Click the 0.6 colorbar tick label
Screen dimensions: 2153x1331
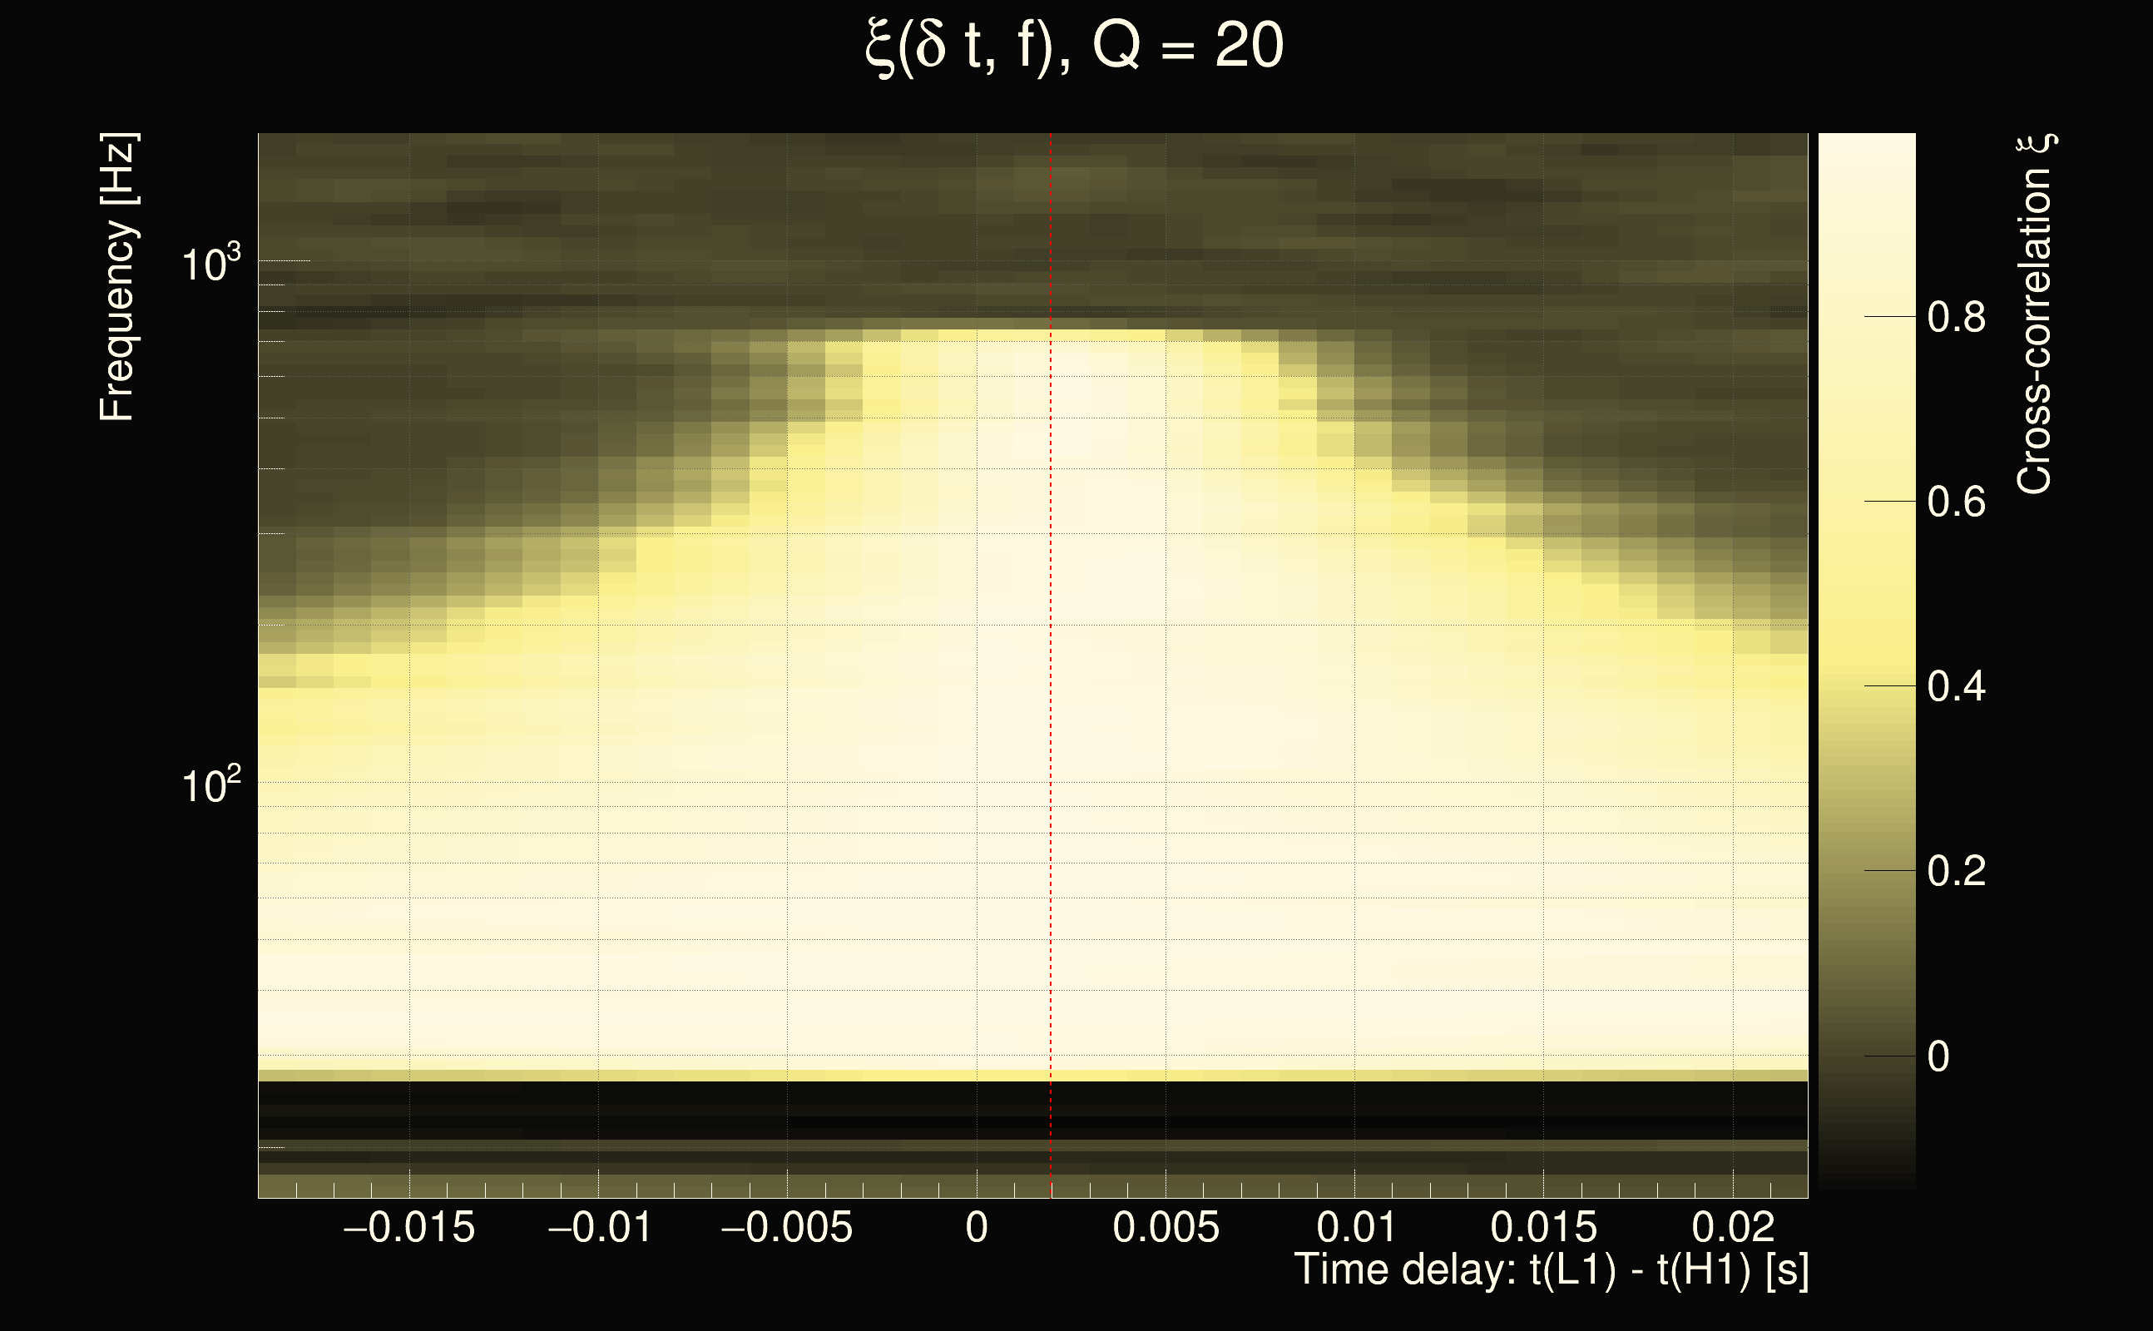pos(1956,502)
